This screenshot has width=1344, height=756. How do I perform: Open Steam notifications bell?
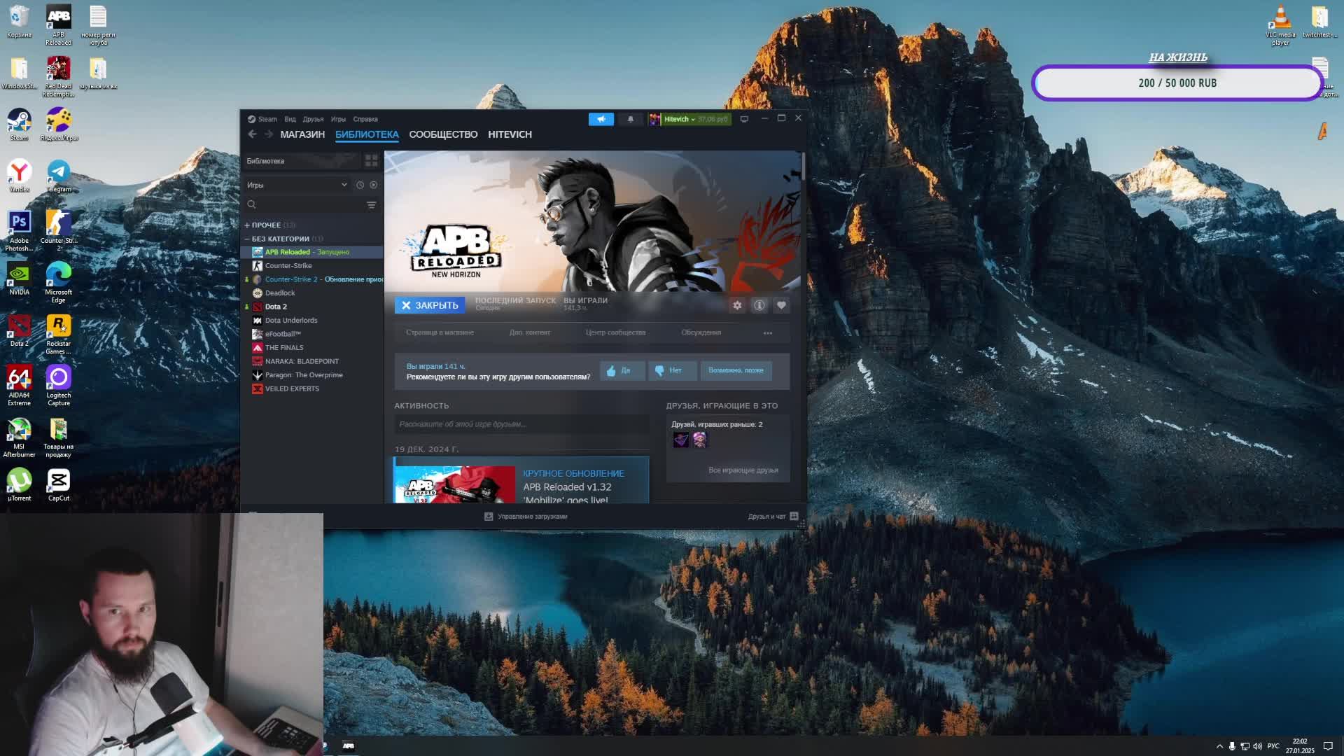pyautogui.click(x=630, y=119)
